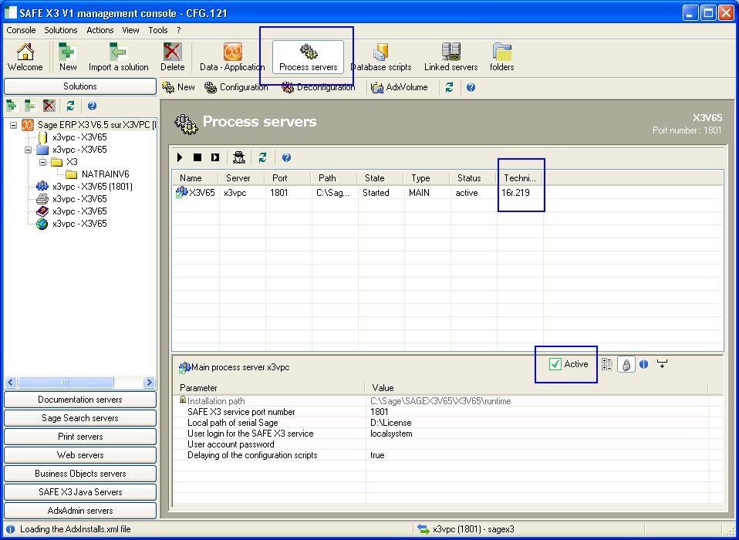This screenshot has height=540, width=739.
Task: Open the Actions menu
Action: 100,30
